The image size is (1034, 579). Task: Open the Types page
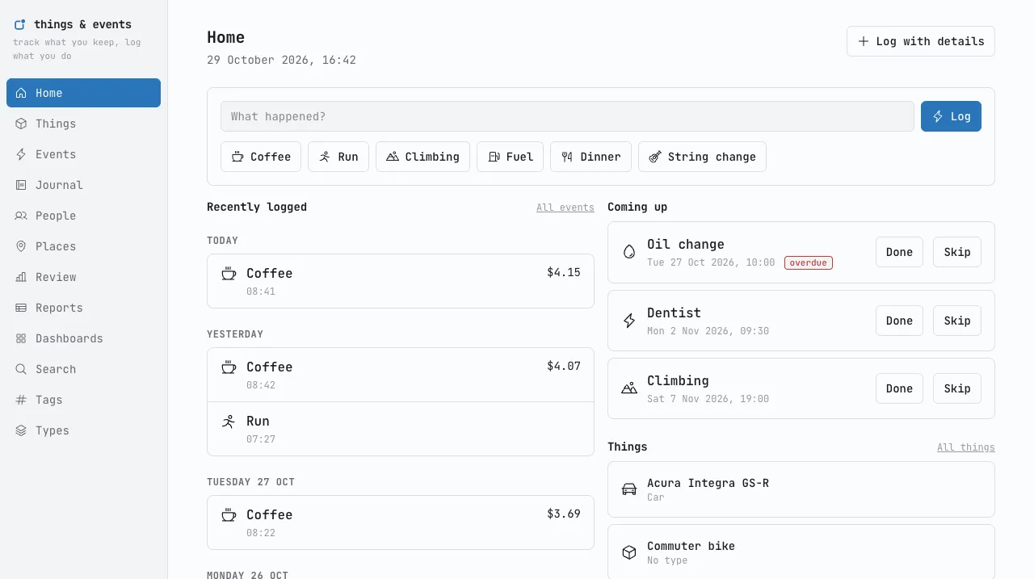(83, 430)
